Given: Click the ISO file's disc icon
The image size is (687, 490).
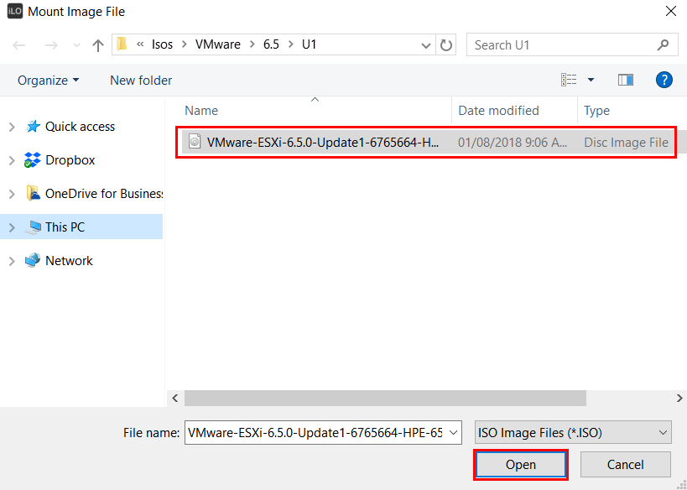Looking at the screenshot, I should (195, 142).
